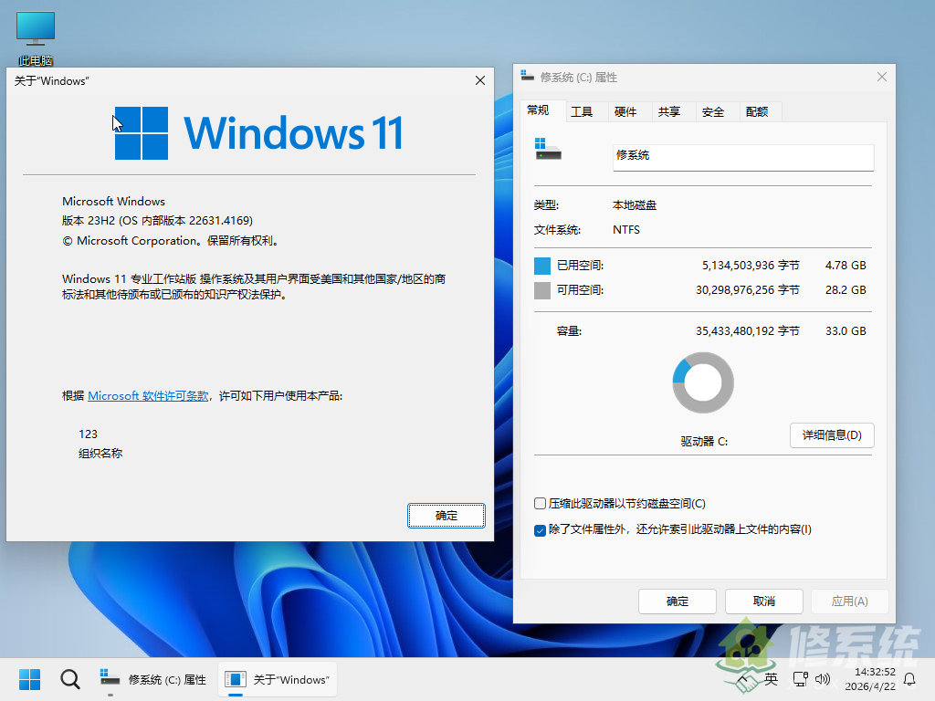The width and height of the screenshot is (935, 701).
Task: Open the Start menu
Action: coord(29,679)
